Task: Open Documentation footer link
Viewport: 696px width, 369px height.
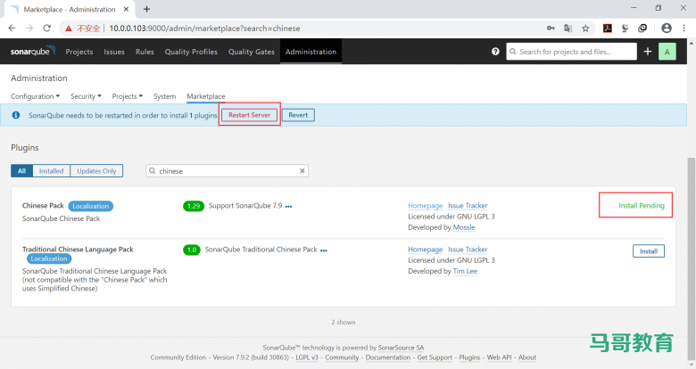Action: point(388,357)
